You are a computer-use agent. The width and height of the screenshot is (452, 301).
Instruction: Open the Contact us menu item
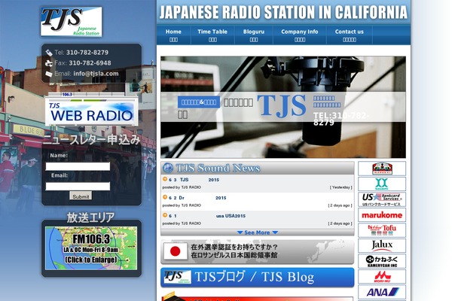(x=350, y=35)
